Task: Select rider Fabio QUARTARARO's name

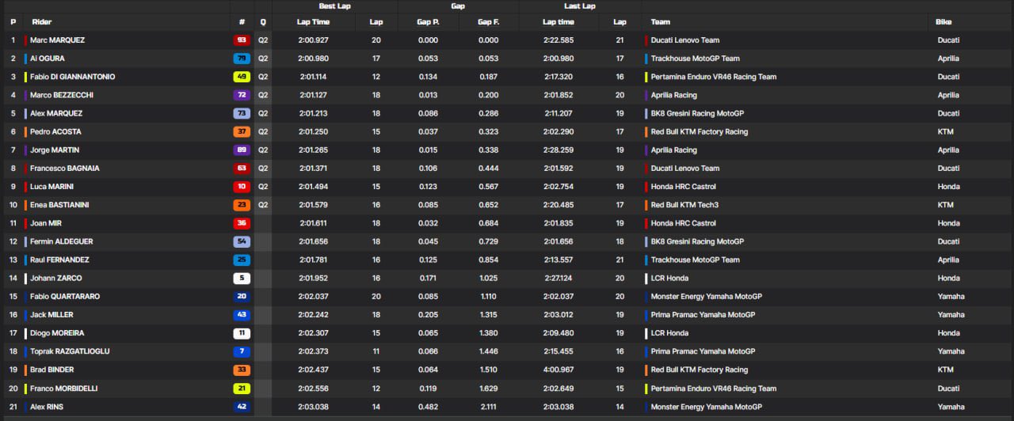Action: tap(65, 297)
